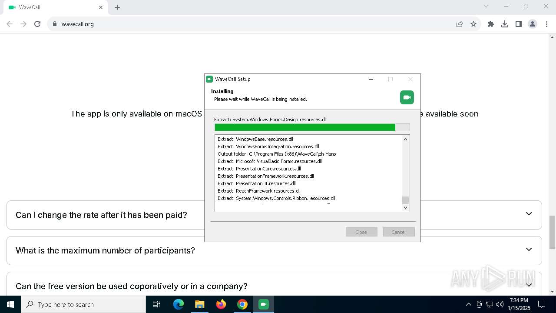Click the WaveCall Setup title icon
This screenshot has width=556, height=313.
209,79
